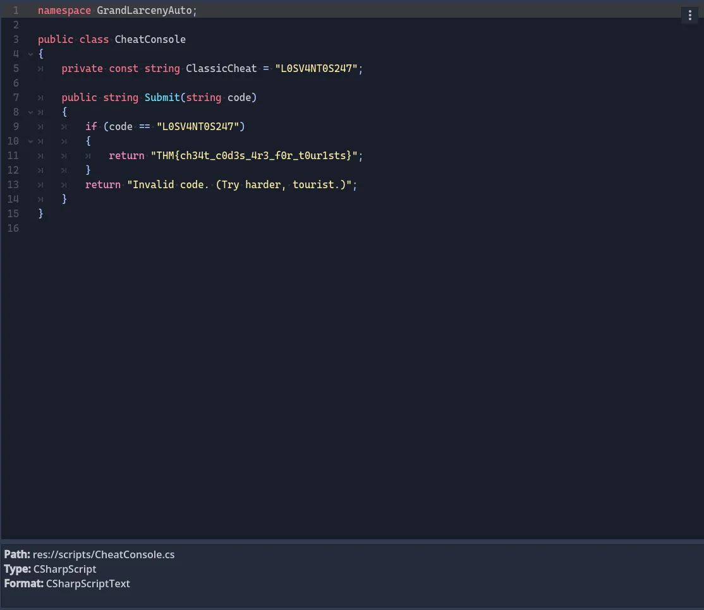Click line number 1 in the gutter
The width and height of the screenshot is (704, 610).
pyautogui.click(x=16, y=10)
